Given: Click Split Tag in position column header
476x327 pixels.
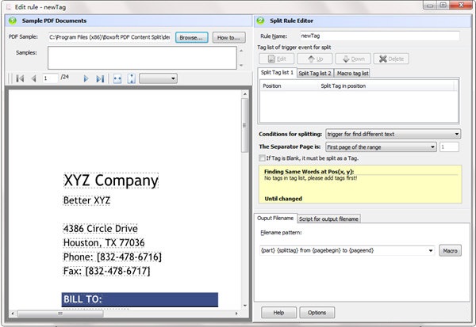Looking at the screenshot, I should pos(387,86).
